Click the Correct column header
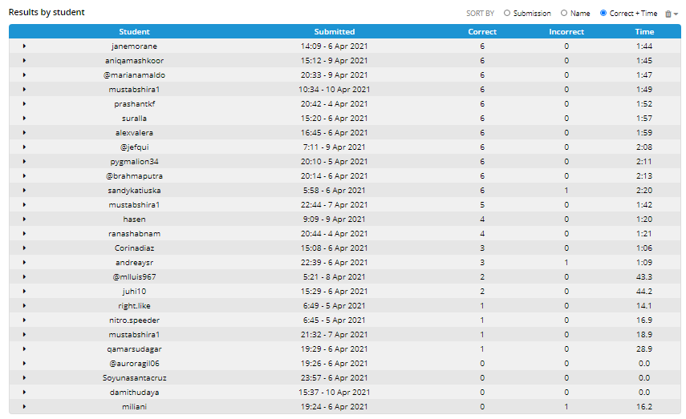 (x=482, y=31)
